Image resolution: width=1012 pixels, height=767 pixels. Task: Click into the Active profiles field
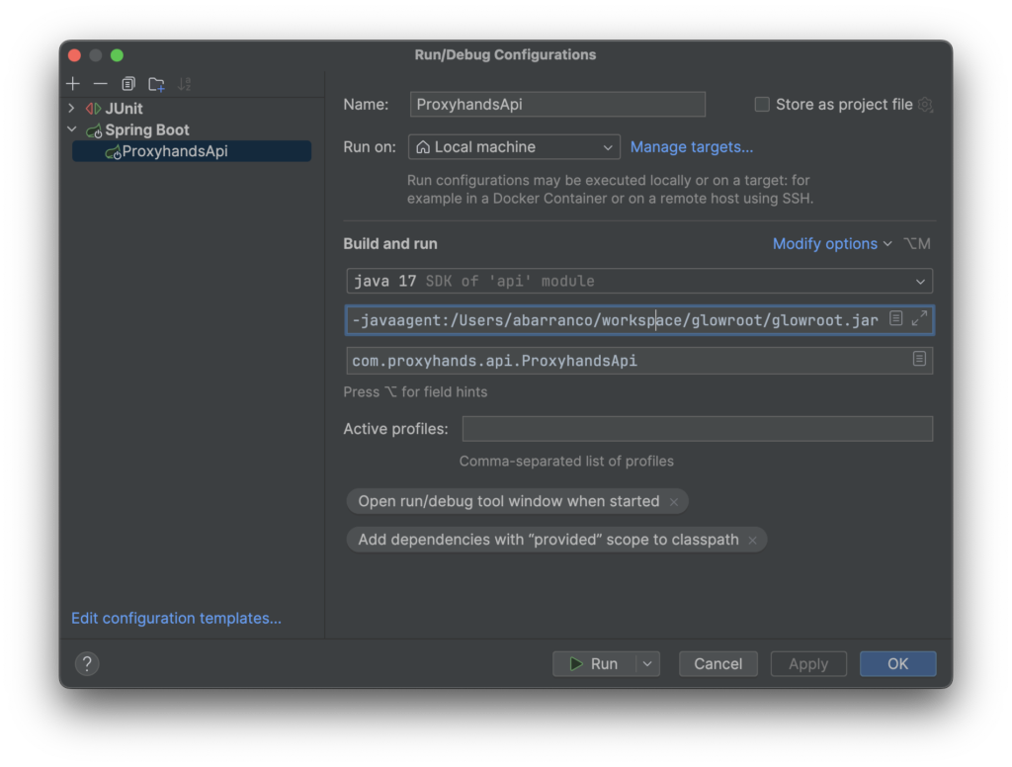(x=697, y=429)
